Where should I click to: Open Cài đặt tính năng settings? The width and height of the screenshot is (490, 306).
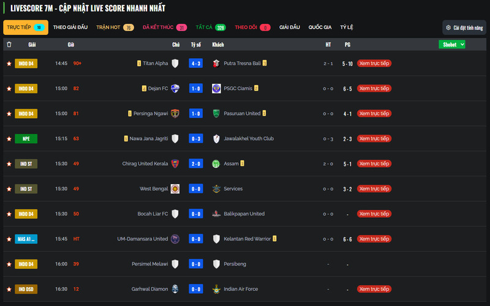click(464, 28)
